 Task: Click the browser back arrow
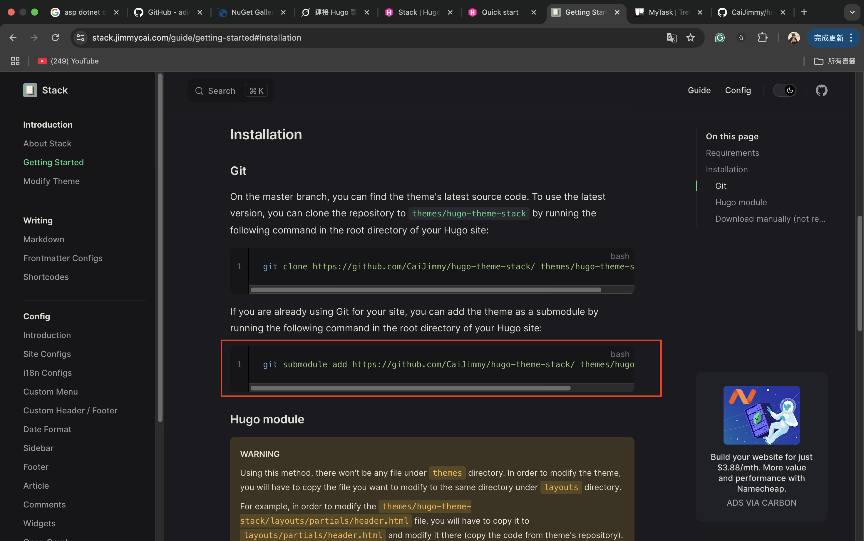click(13, 38)
